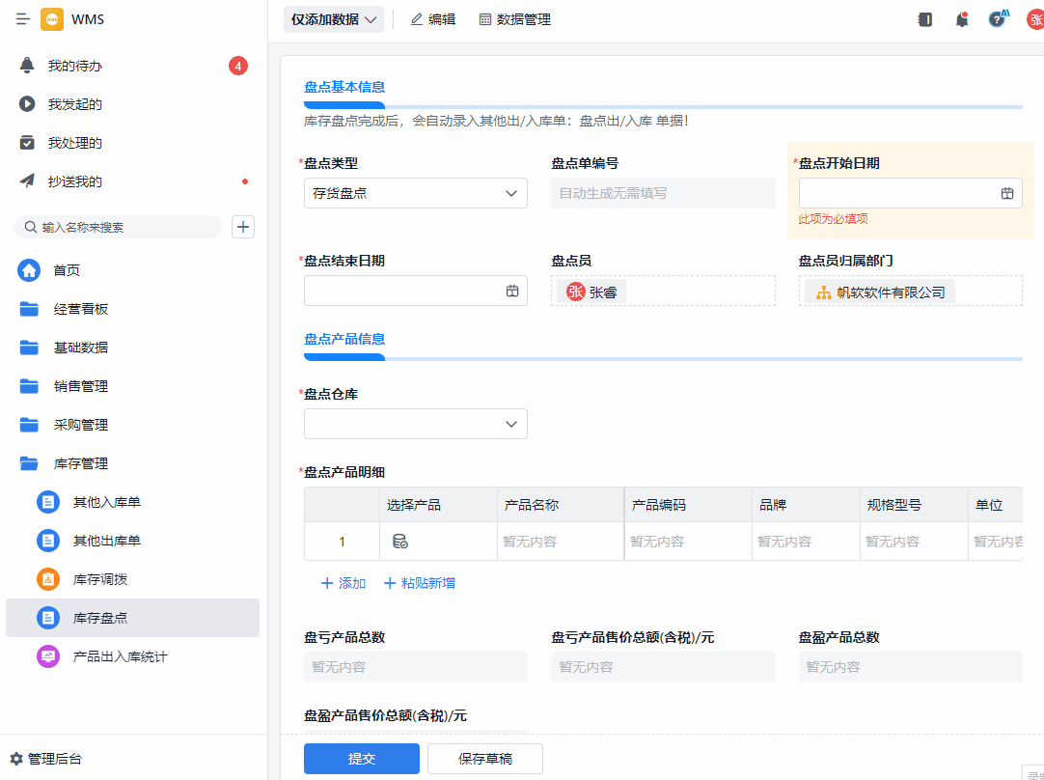Image resolution: width=1044 pixels, height=780 pixels.
Task: Click the 产品名称 column header
Action: pyautogui.click(x=561, y=505)
